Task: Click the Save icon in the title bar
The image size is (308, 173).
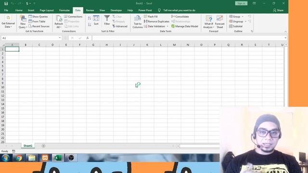Action: click(6, 3)
